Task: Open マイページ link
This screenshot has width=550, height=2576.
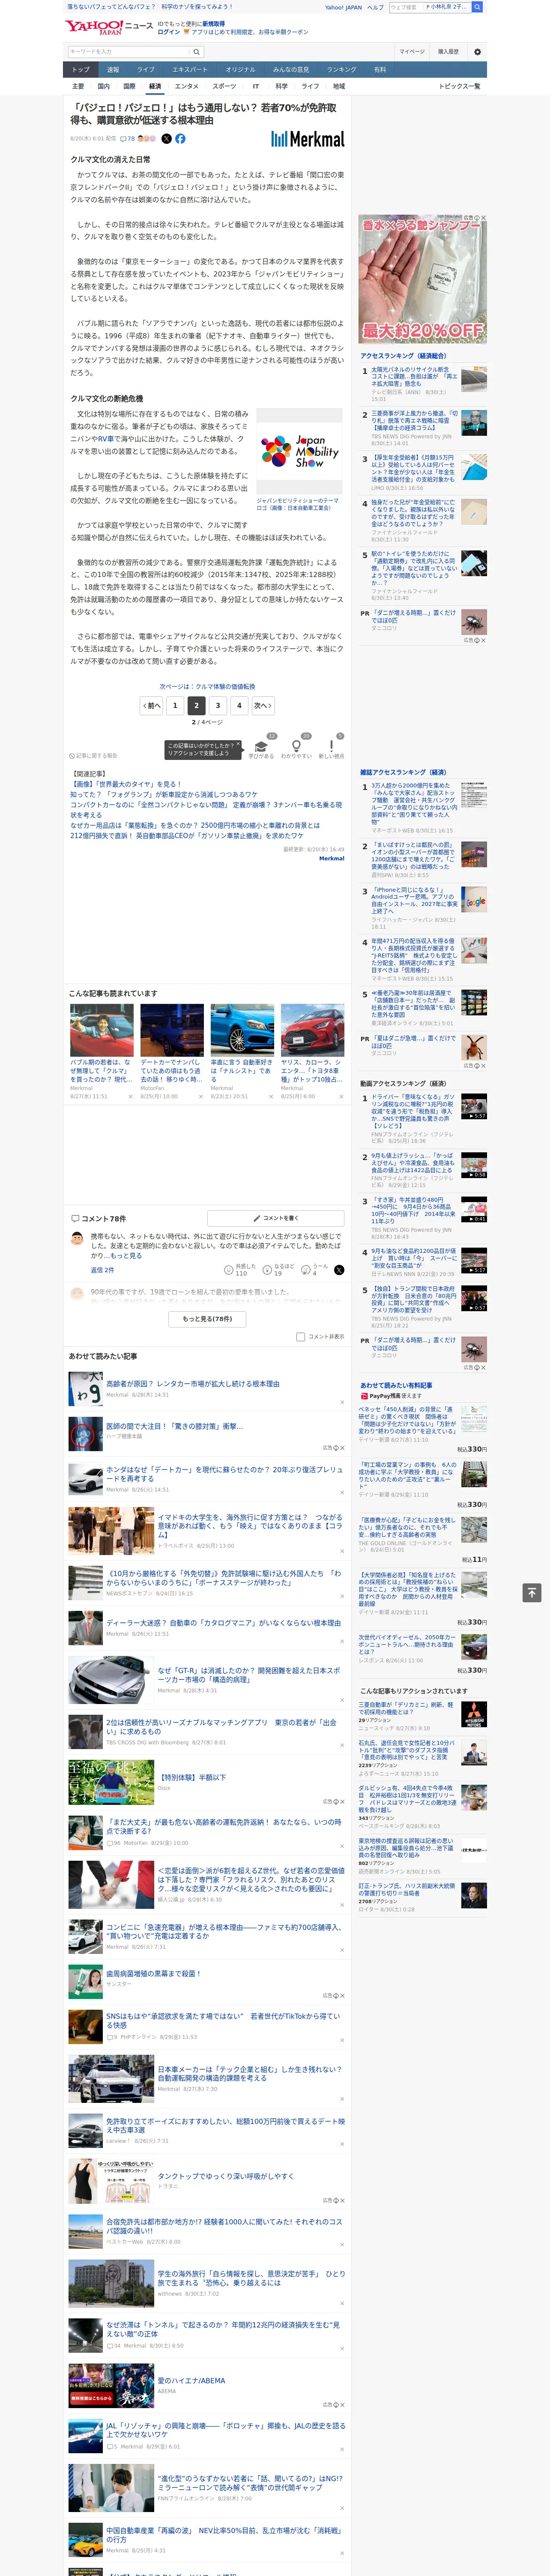Action: pos(411,52)
